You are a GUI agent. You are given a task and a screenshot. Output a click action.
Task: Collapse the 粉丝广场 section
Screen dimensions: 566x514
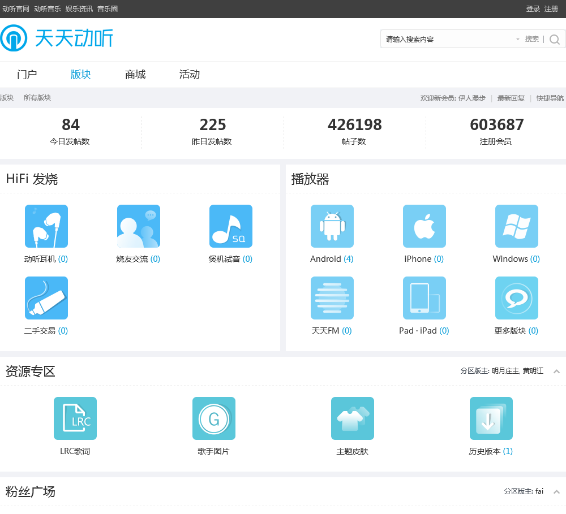[556, 491]
